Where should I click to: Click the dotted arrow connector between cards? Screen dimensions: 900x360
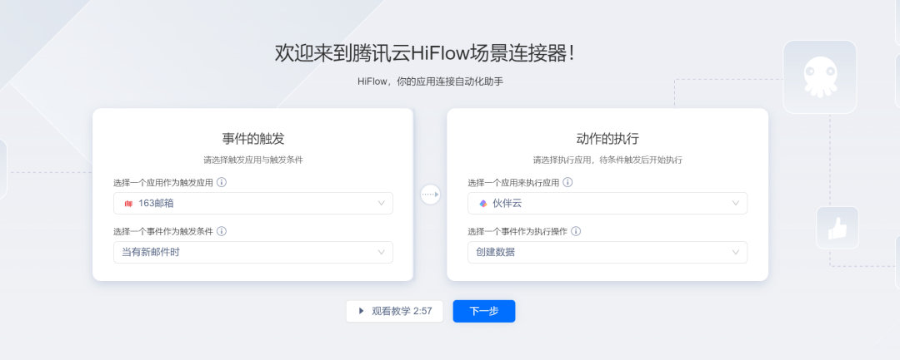(x=430, y=195)
